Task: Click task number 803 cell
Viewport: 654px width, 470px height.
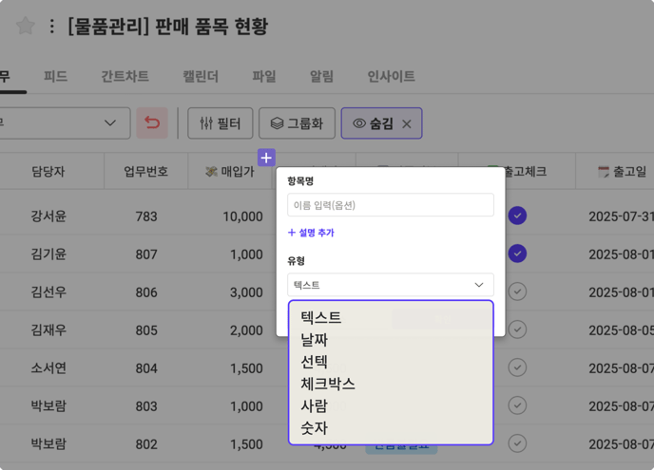Action: (146, 406)
